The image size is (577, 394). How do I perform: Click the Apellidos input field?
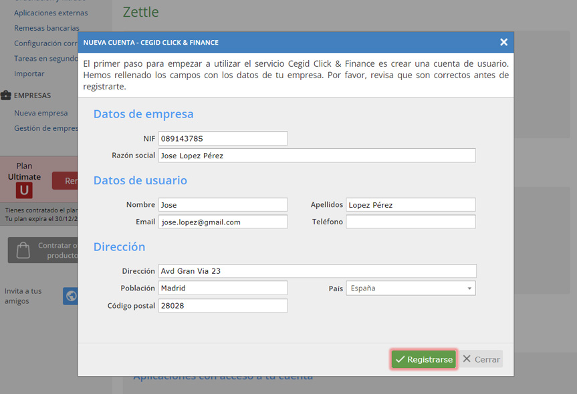click(411, 205)
